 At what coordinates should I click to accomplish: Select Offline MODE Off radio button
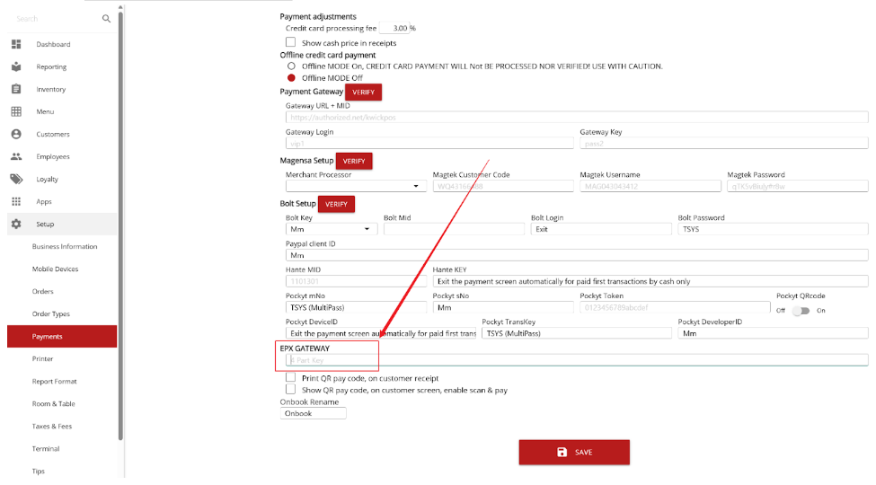point(291,77)
